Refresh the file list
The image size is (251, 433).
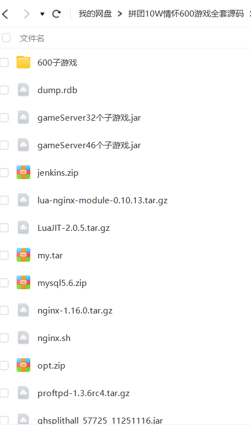pyautogui.click(x=57, y=14)
